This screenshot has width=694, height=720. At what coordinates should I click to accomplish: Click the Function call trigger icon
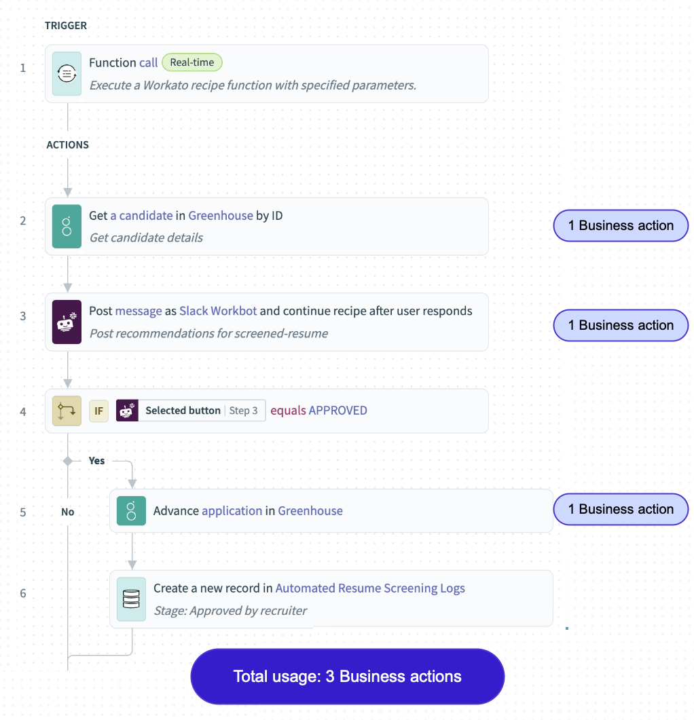67,73
